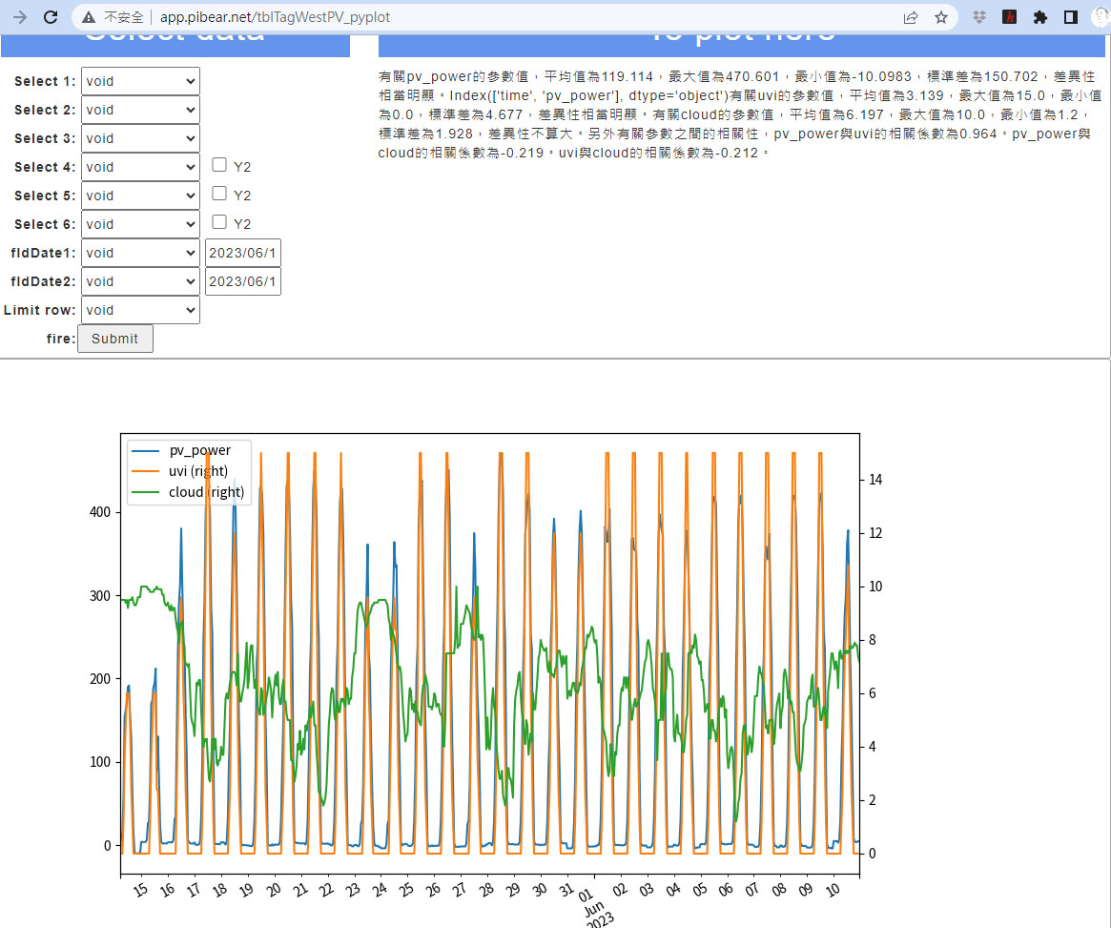Screen dimensions: 1111x928
Task: Open the Select 1 dropdown
Action: point(140,81)
